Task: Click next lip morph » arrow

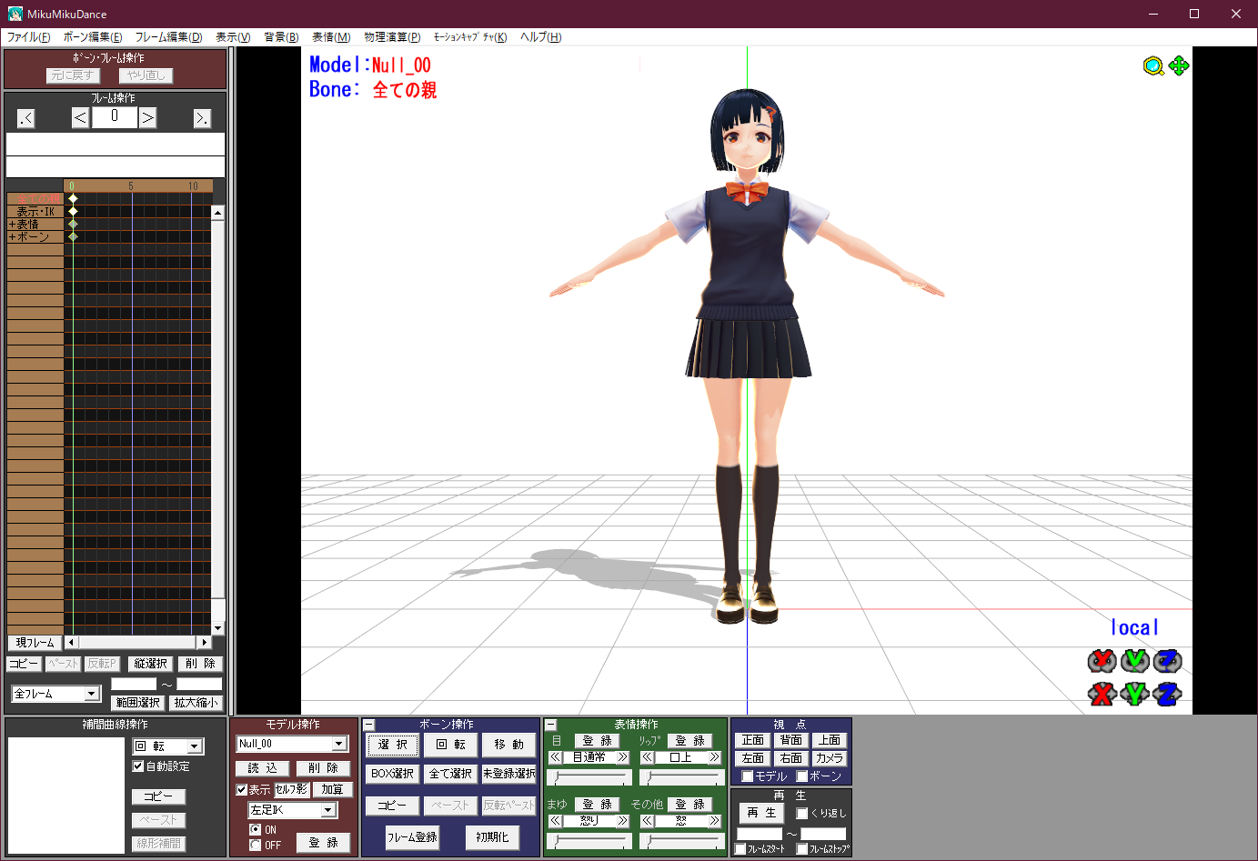Action: (715, 757)
